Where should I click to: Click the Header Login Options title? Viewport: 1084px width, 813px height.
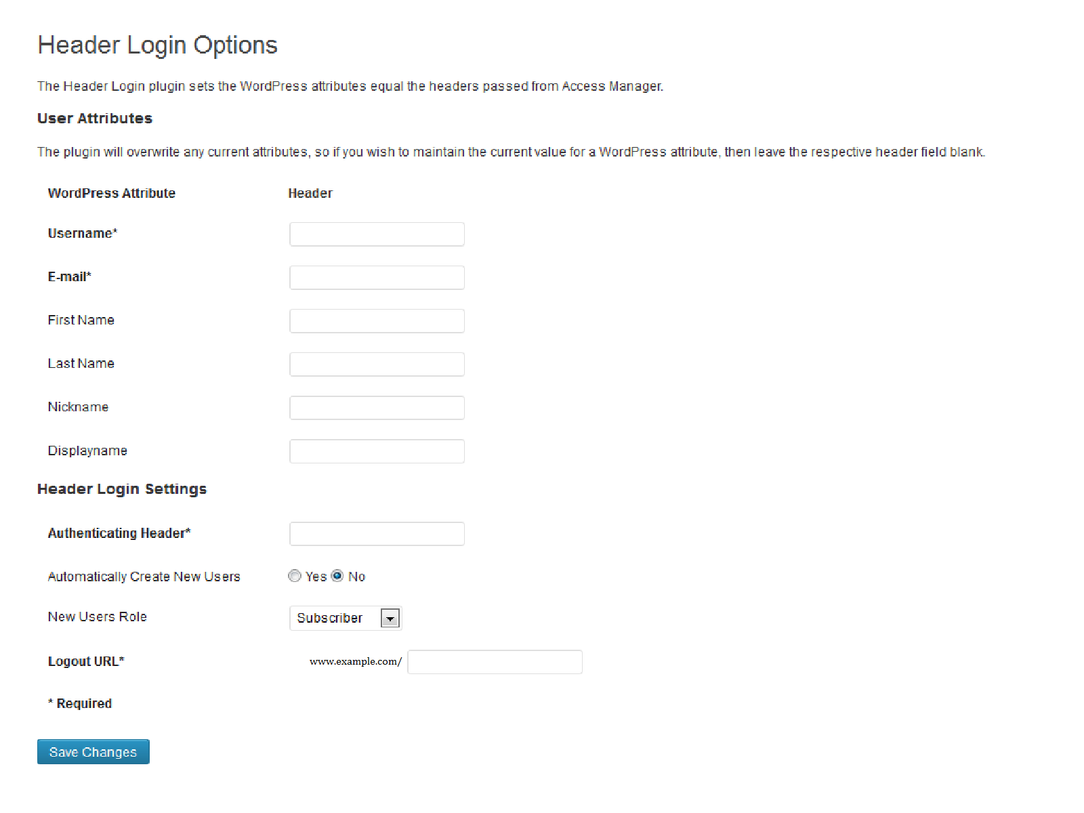(157, 45)
